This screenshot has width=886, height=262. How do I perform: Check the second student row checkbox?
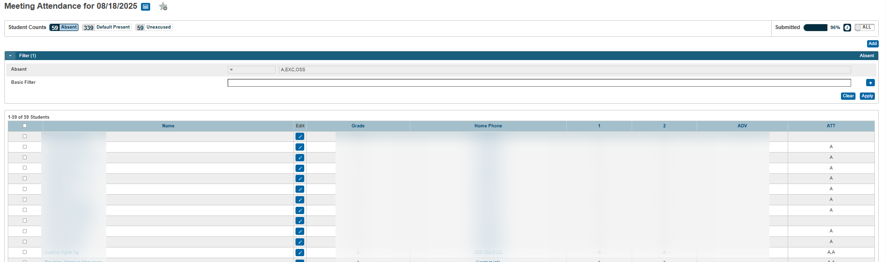coord(25,147)
